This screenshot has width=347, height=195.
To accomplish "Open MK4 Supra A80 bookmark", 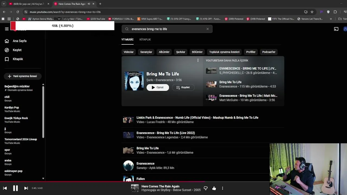I will [150, 19].
